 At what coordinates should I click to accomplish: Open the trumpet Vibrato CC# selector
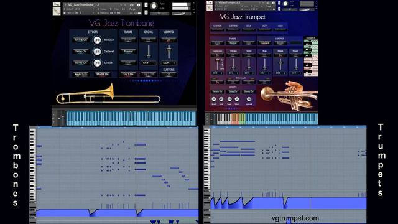pyautogui.click(x=233, y=73)
